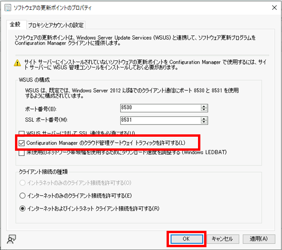282x250 pixels.
Task: Click the yellow warning triangle icon
Action: pos(17,63)
